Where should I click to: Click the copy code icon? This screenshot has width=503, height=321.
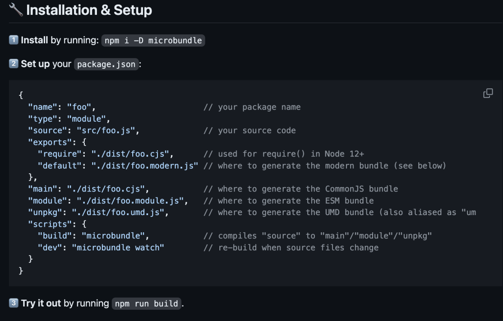488,93
